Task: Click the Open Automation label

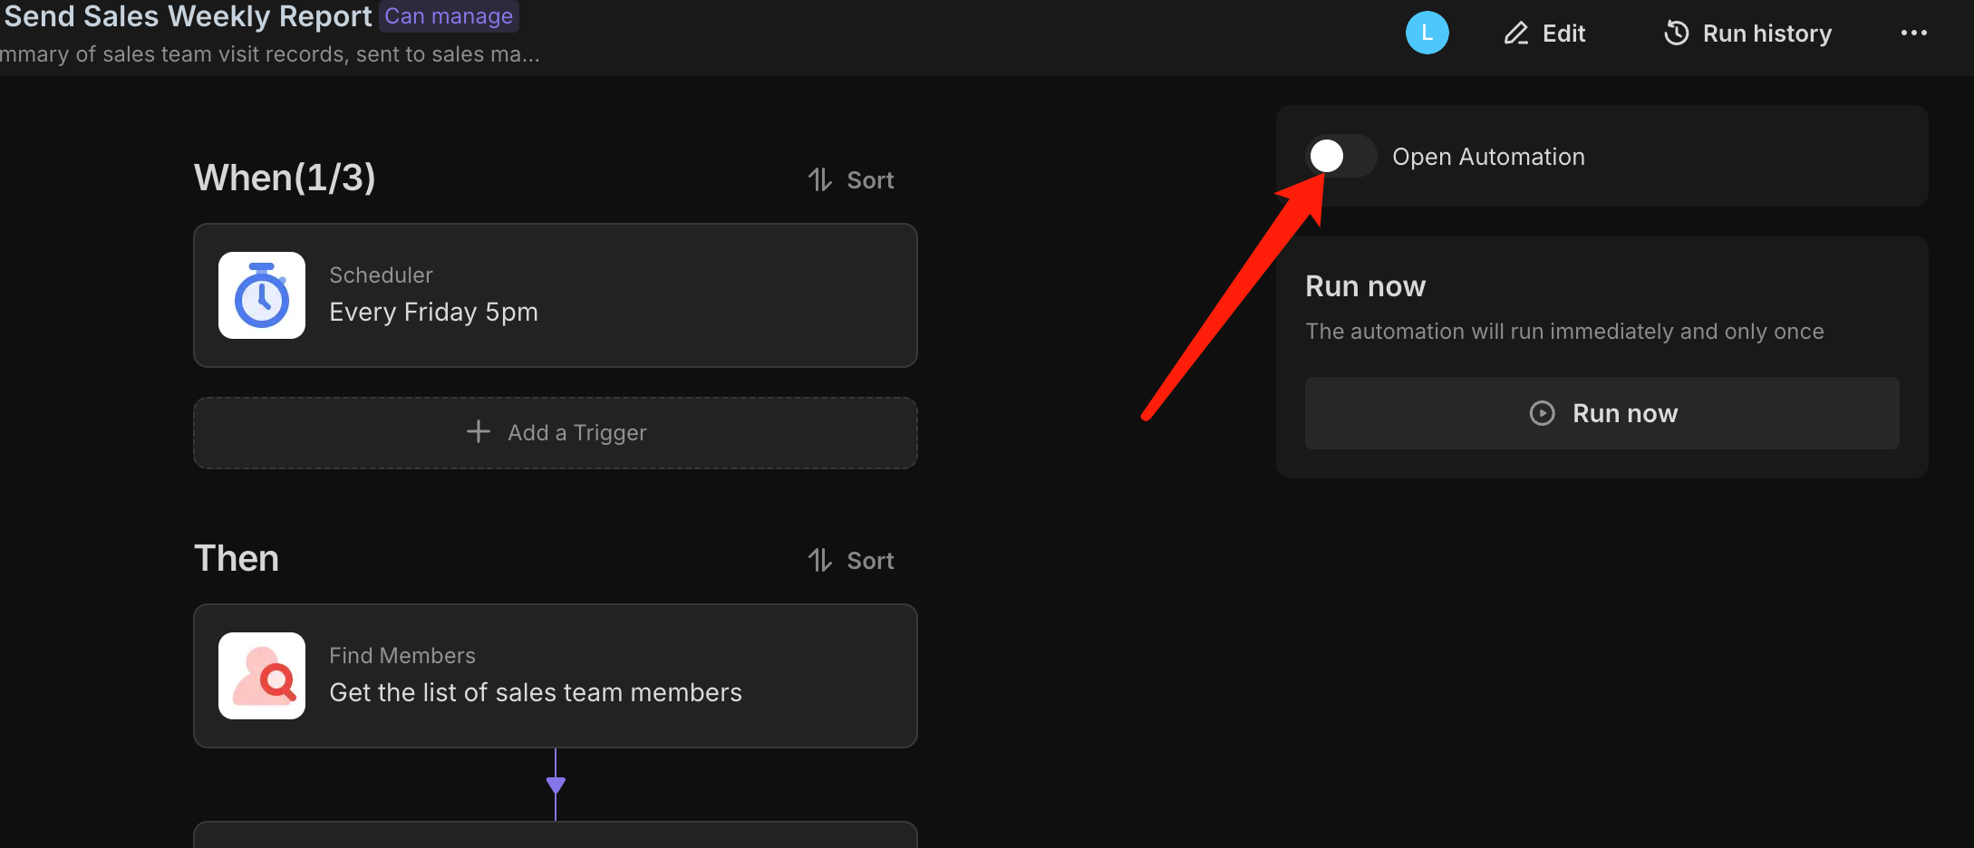Action: tap(1488, 157)
